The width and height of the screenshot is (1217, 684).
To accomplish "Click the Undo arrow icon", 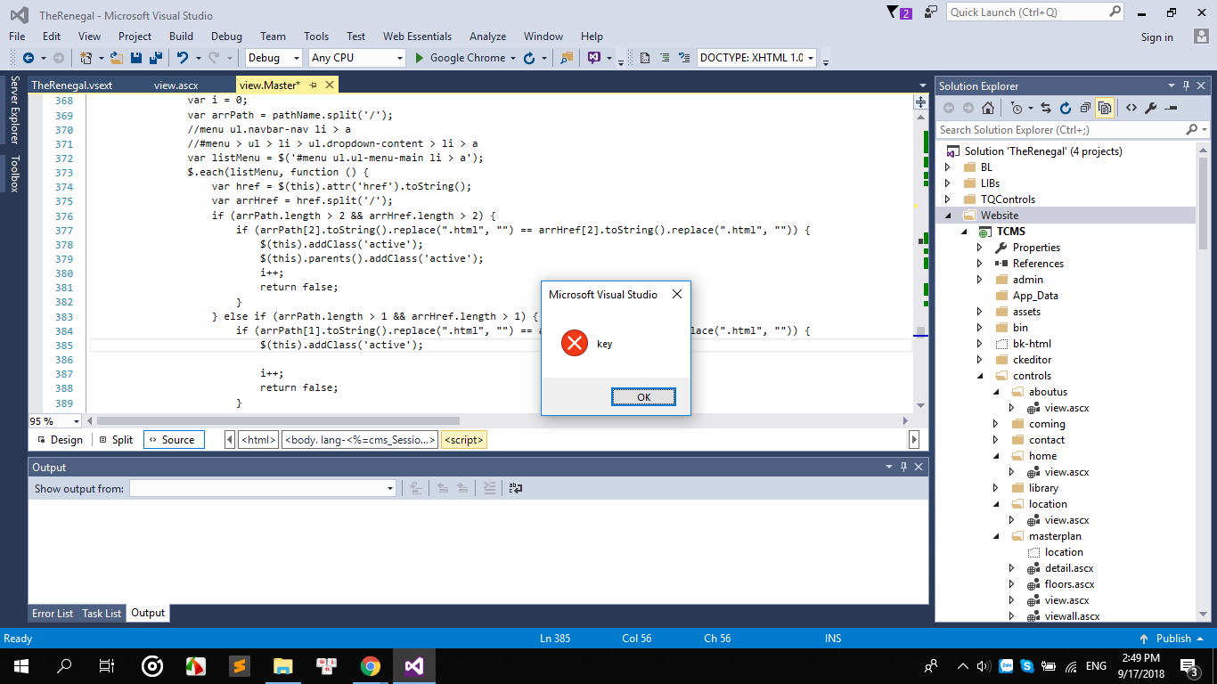I will 182,58.
